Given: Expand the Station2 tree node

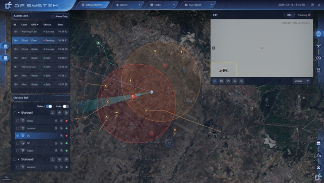Looking at the screenshot, I should click(x=19, y=159).
